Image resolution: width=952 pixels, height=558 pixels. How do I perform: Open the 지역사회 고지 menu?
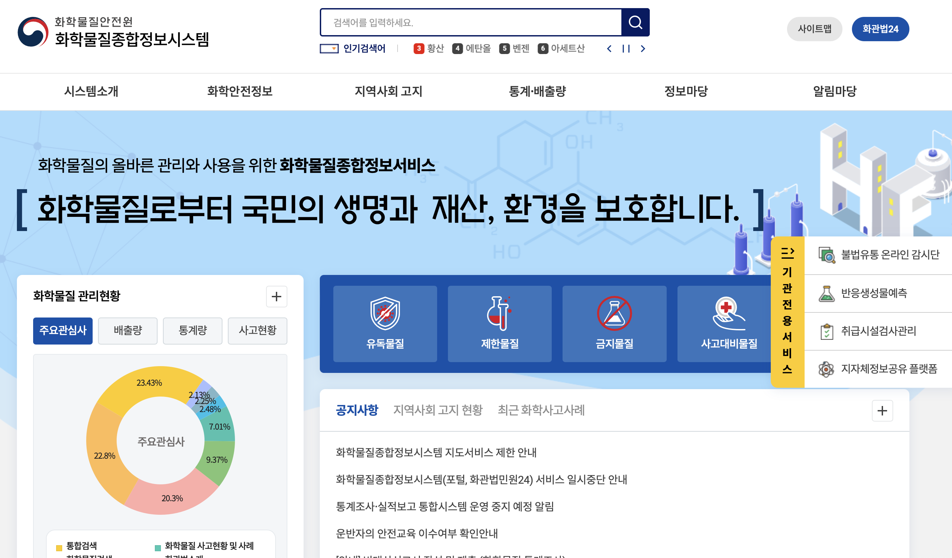[388, 91]
